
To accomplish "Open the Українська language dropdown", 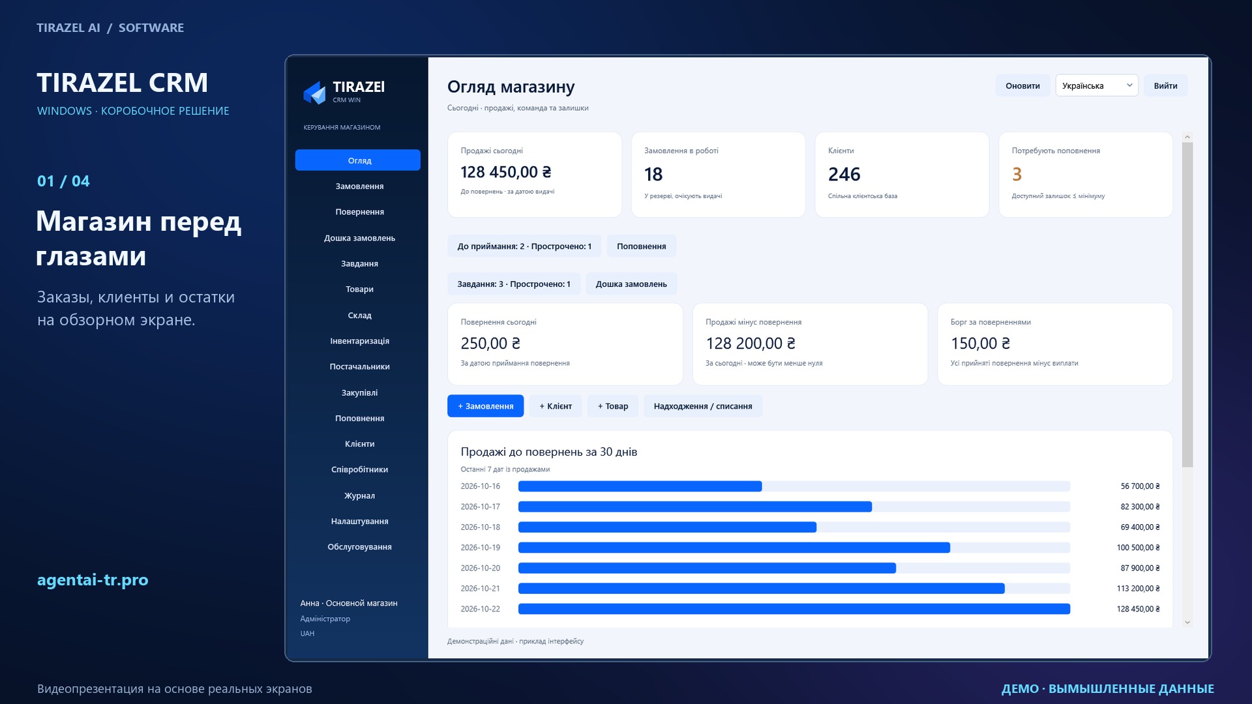I will (1096, 85).
